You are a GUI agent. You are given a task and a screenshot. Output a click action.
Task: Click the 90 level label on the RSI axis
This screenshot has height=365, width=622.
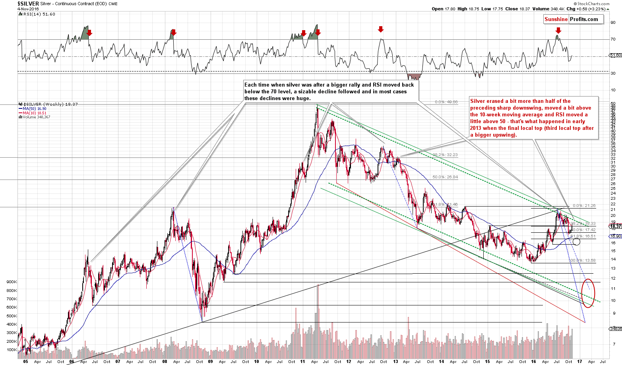[613, 23]
